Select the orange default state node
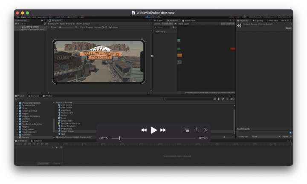The width and height of the screenshot is (307, 184). pyautogui.click(x=180, y=55)
